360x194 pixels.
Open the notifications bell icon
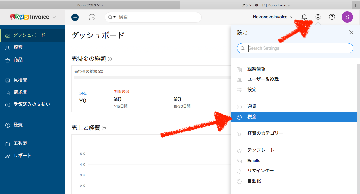pos(304,17)
